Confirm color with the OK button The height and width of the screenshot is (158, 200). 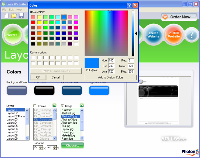coord(38,77)
